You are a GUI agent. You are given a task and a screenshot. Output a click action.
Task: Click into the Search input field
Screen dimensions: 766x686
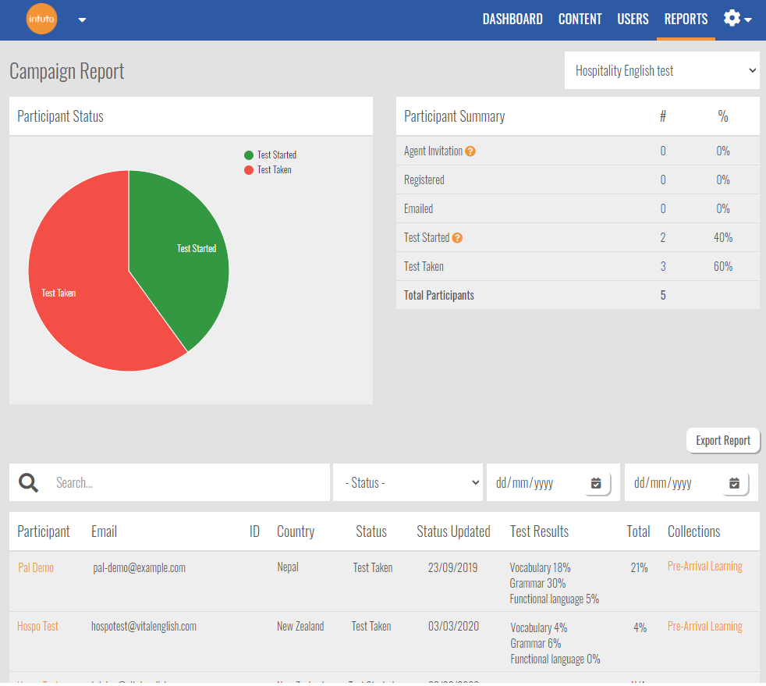[x=187, y=483]
